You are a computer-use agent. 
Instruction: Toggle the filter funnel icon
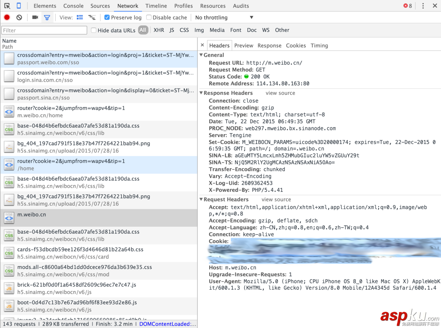[x=47, y=17]
